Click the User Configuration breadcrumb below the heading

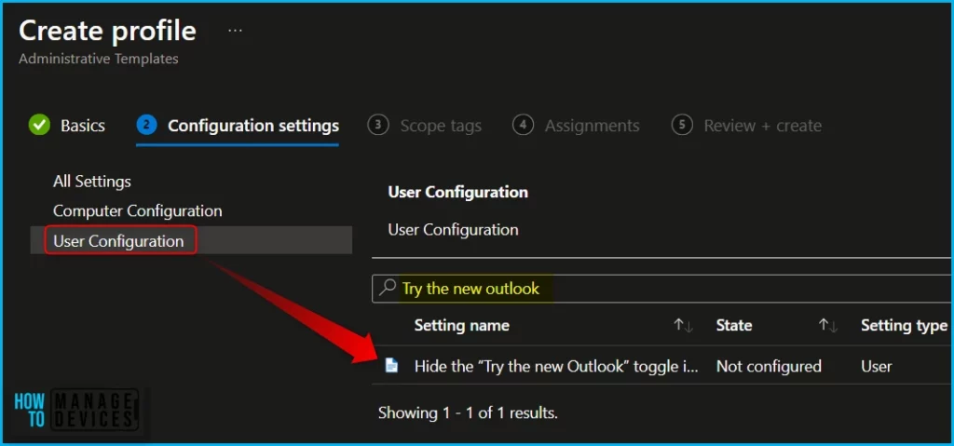(454, 230)
